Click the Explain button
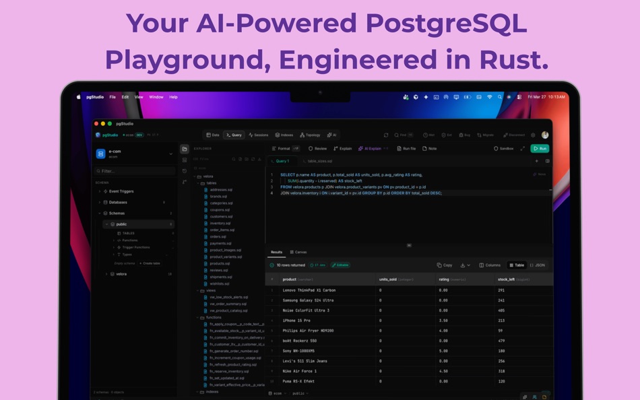Viewport: 640px width, 400px height. click(x=342, y=149)
